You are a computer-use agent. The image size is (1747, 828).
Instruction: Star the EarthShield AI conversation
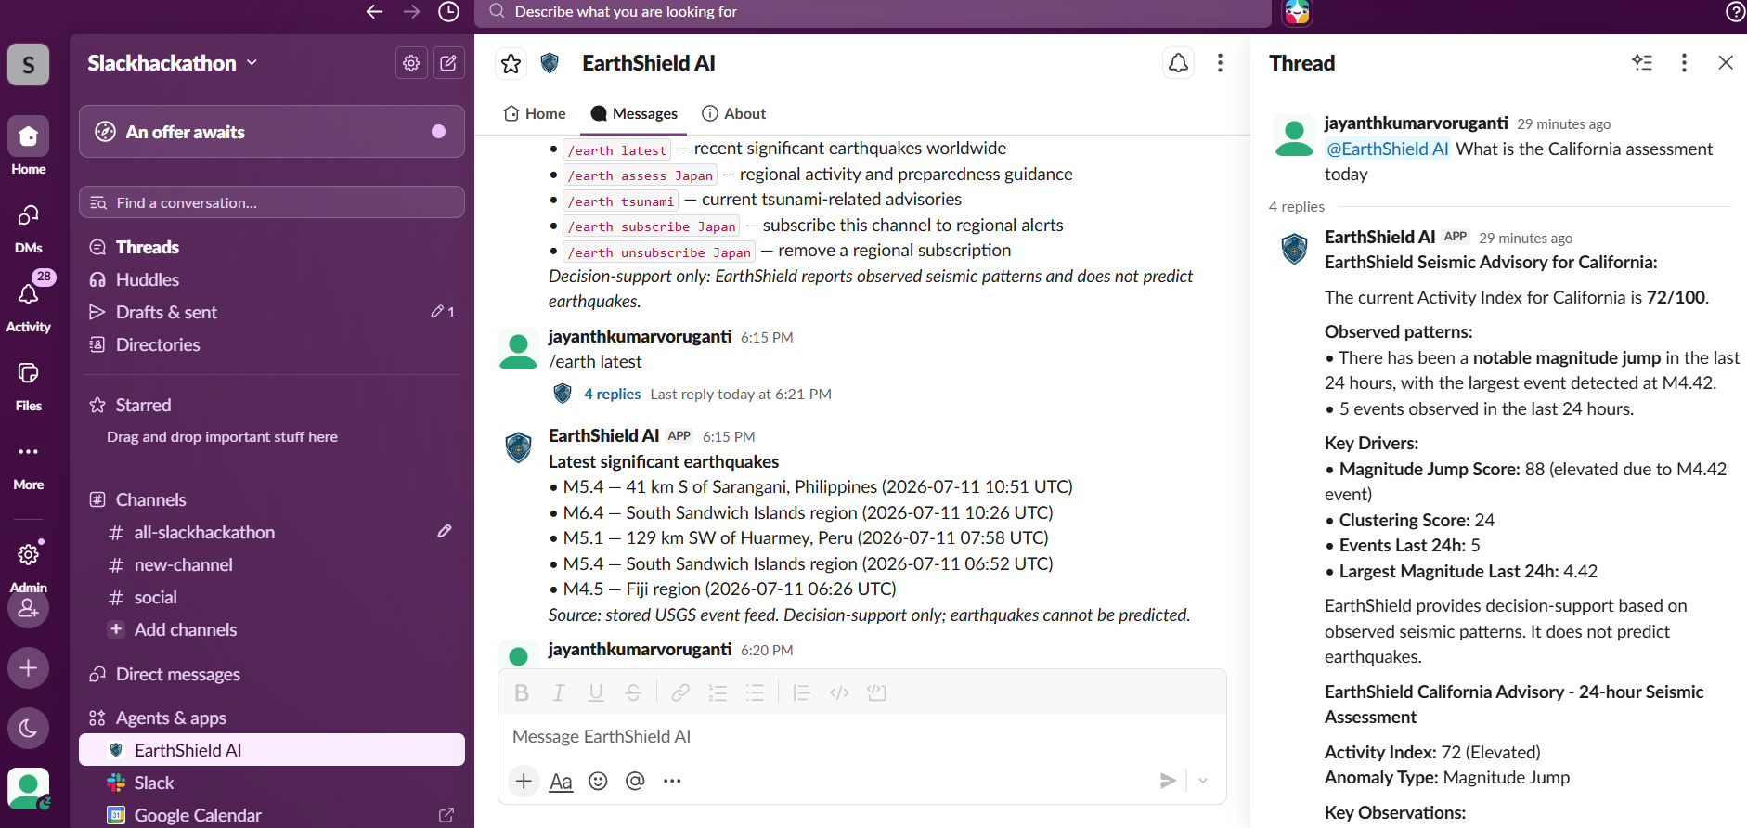tap(511, 63)
